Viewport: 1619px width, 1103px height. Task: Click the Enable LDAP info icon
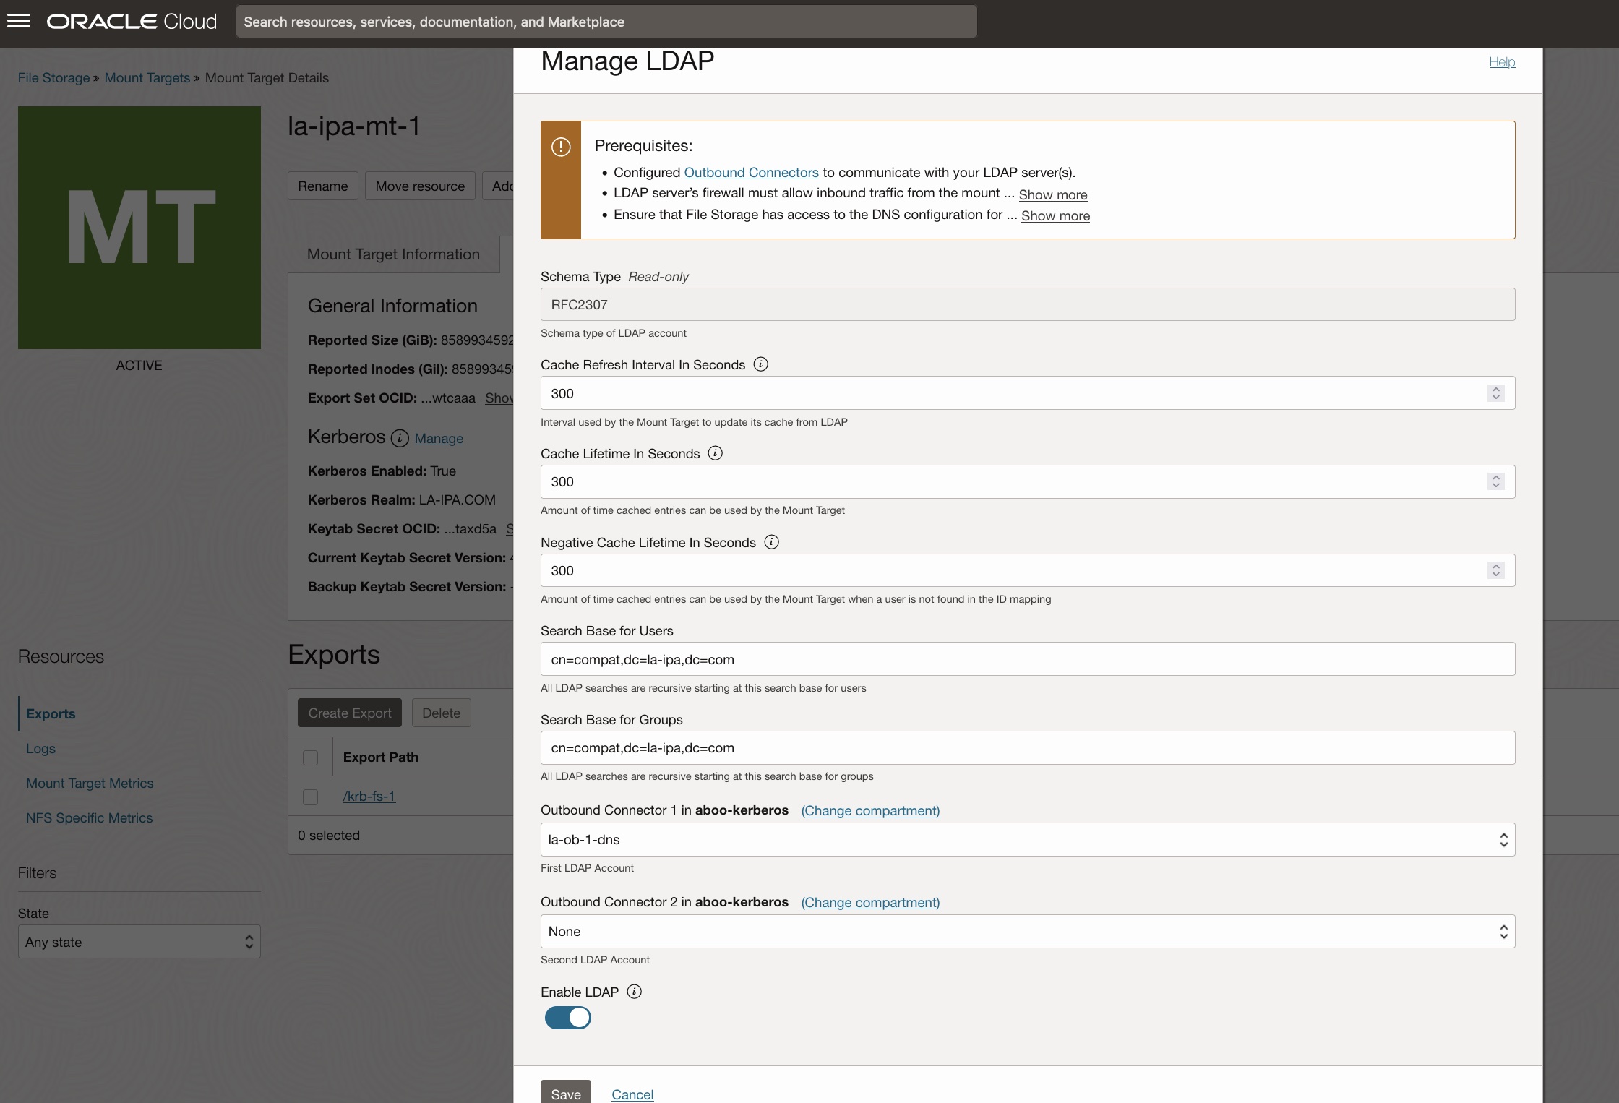click(x=634, y=992)
